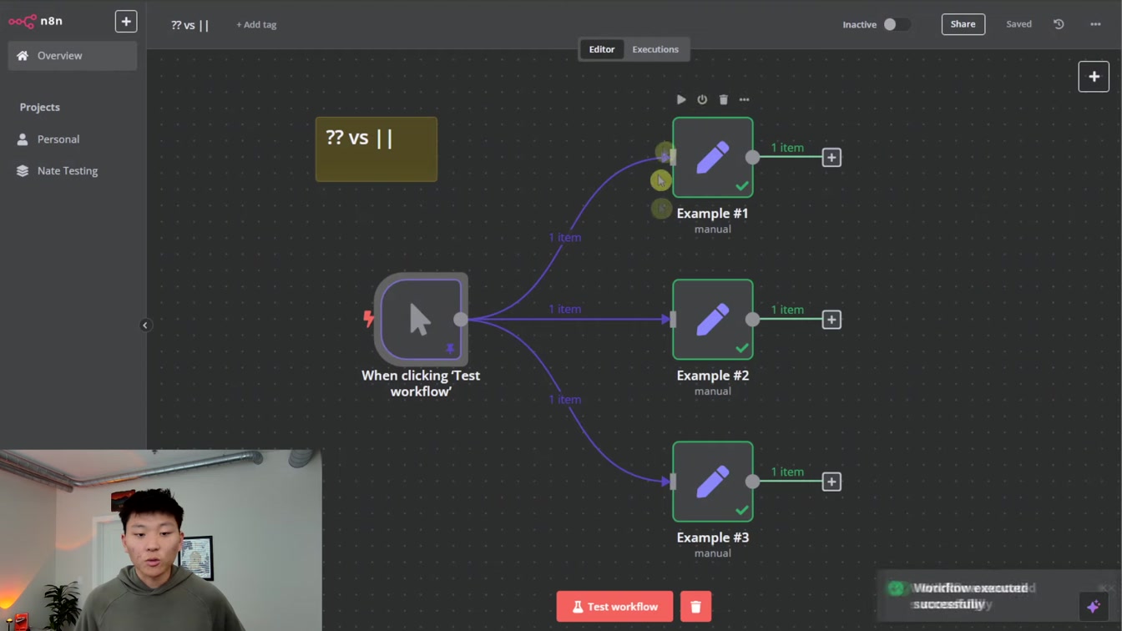Open the Personal project
The width and height of the screenshot is (1122, 631).
[58, 139]
